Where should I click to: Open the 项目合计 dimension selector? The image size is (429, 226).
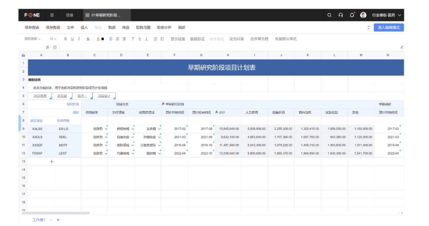tap(104, 96)
